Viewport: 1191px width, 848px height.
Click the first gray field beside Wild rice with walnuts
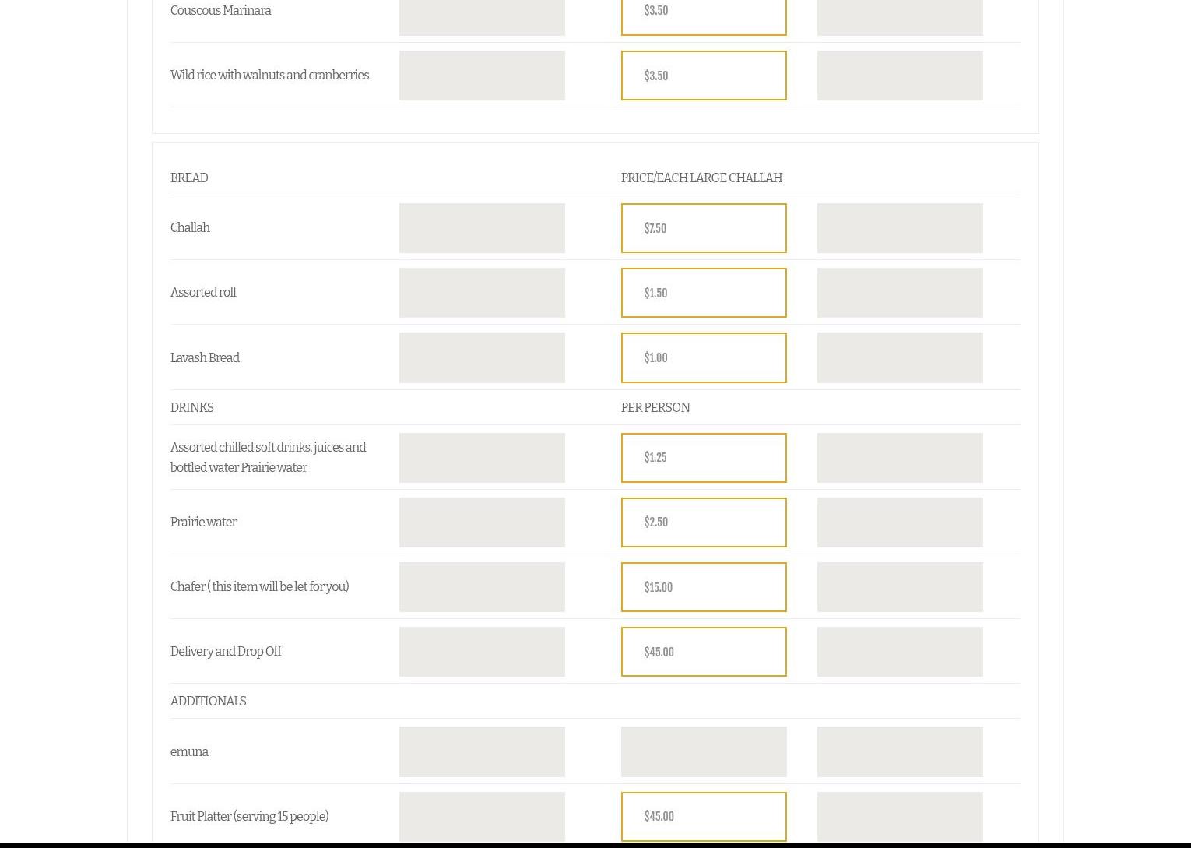coord(482,76)
